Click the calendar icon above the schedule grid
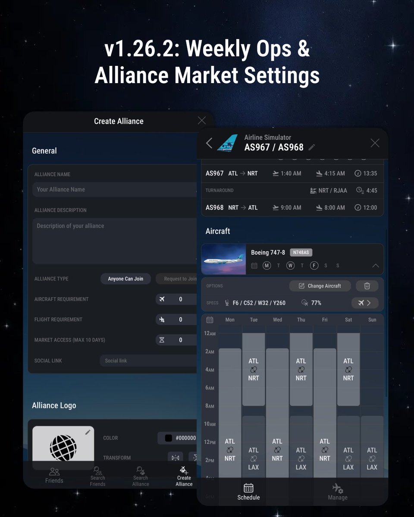414x517 pixels. (210, 320)
